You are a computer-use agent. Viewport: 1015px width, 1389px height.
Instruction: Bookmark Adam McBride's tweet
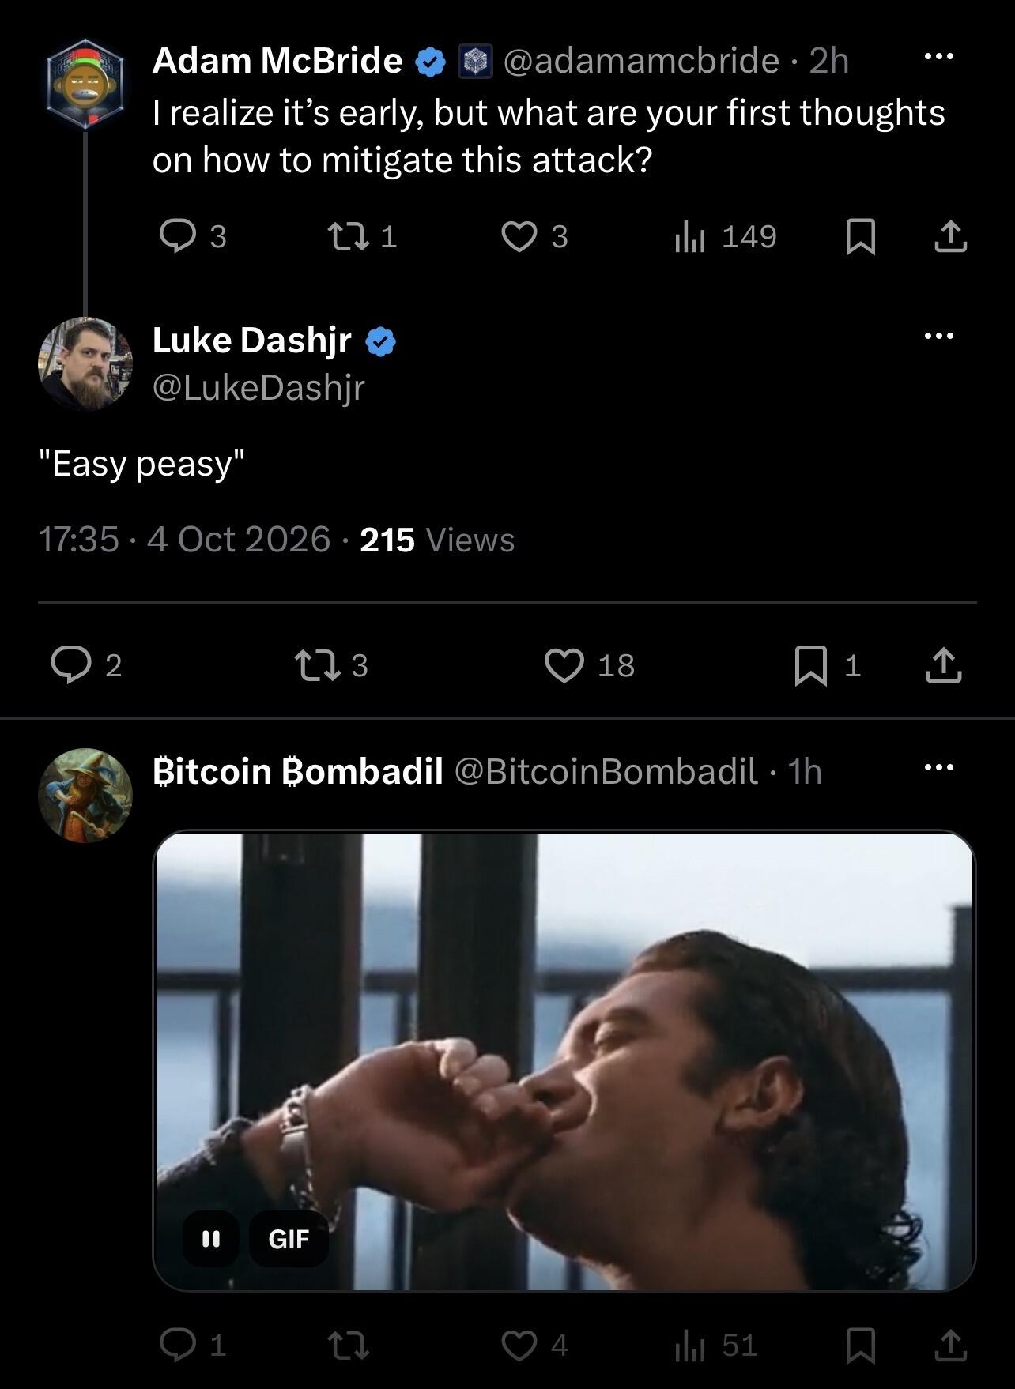click(x=860, y=237)
